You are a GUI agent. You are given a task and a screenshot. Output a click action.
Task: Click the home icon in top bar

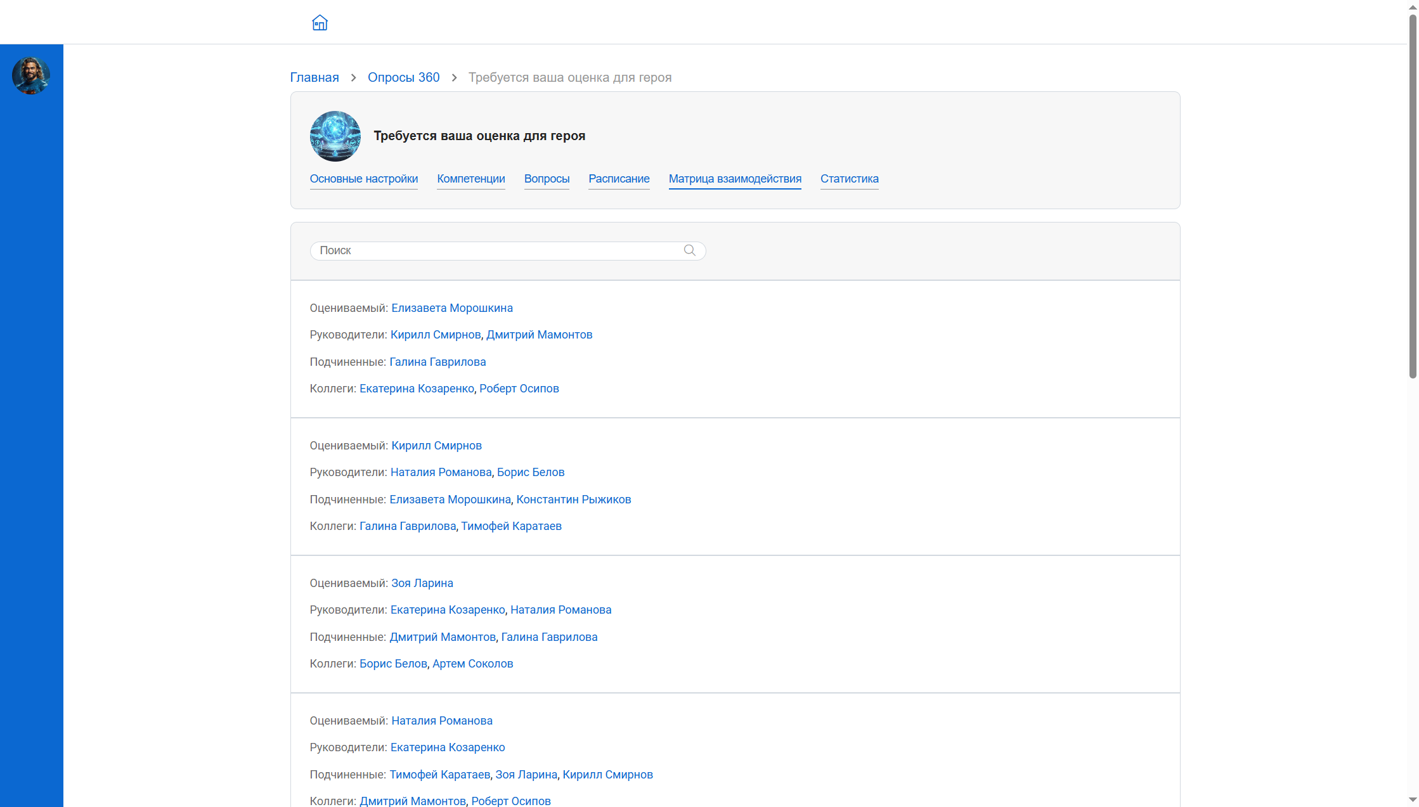pyautogui.click(x=320, y=23)
